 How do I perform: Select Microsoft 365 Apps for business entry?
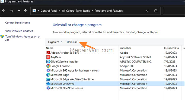tap(74, 70)
